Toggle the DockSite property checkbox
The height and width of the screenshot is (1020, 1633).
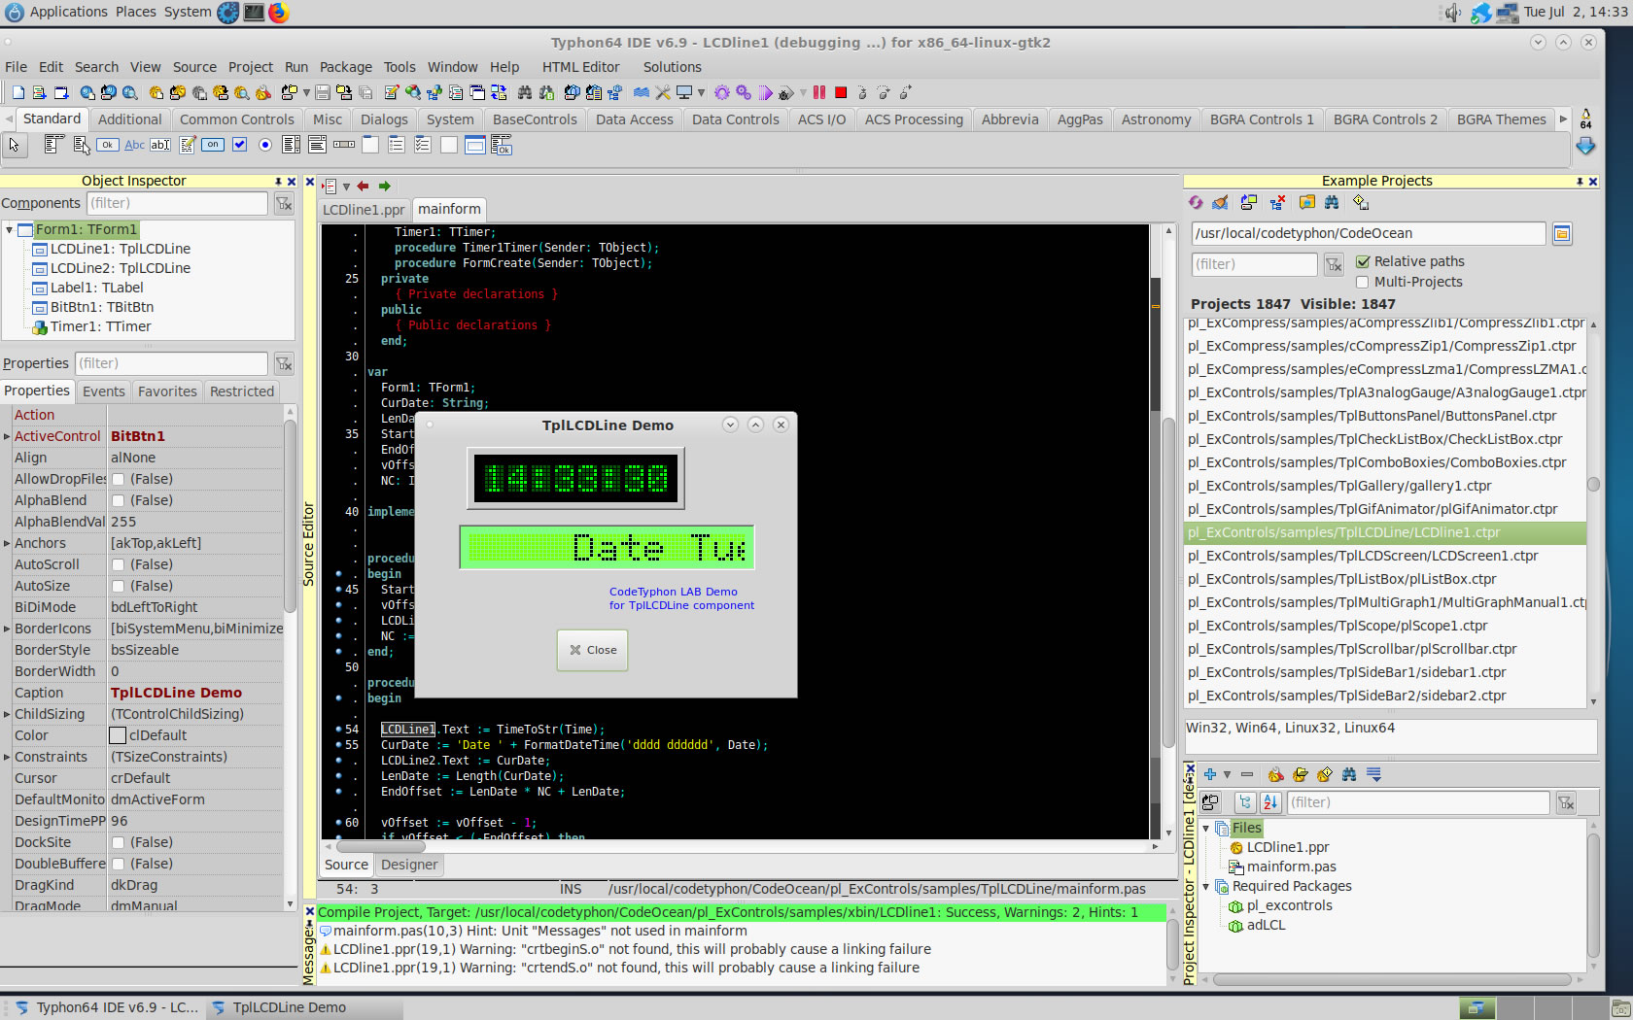point(118,842)
